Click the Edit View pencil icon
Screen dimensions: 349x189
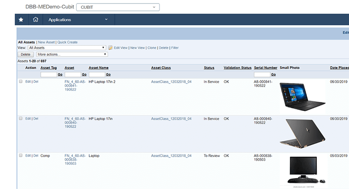pyautogui.click(x=110, y=48)
